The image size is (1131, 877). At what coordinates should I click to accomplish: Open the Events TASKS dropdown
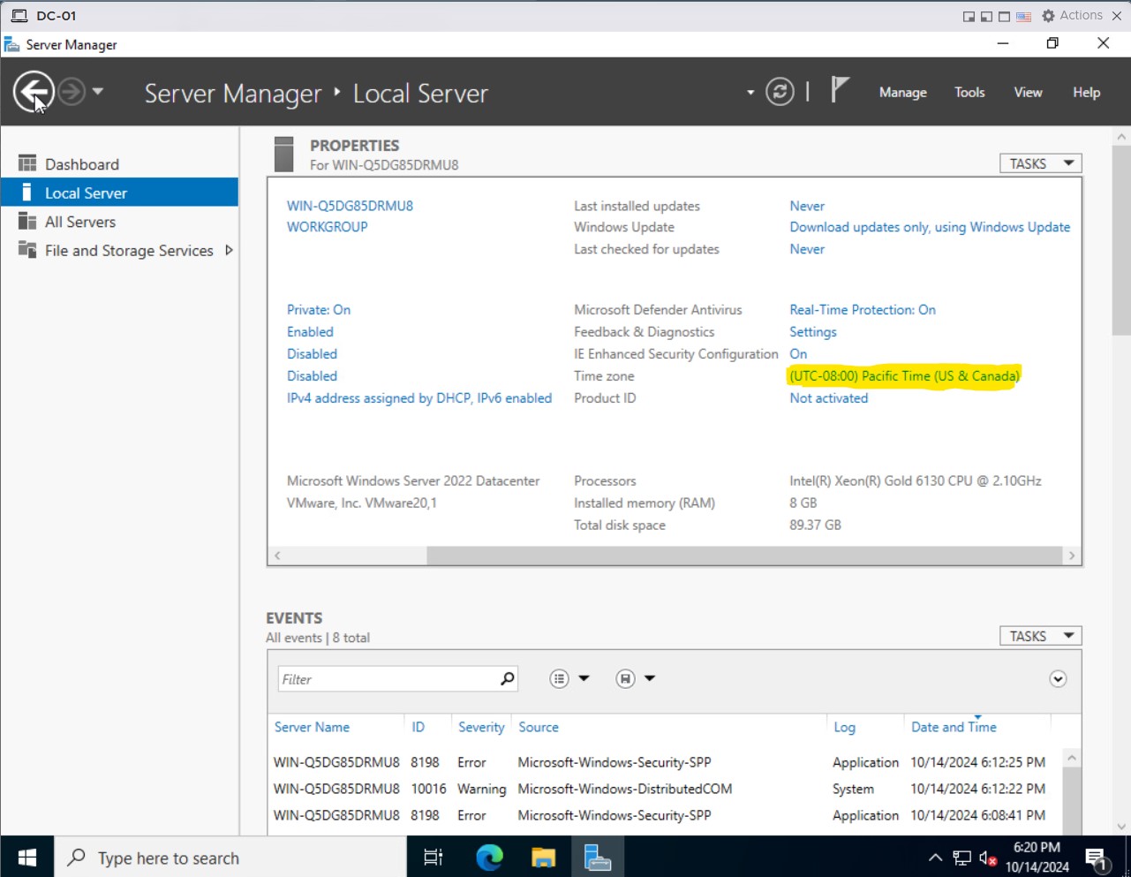click(1040, 636)
